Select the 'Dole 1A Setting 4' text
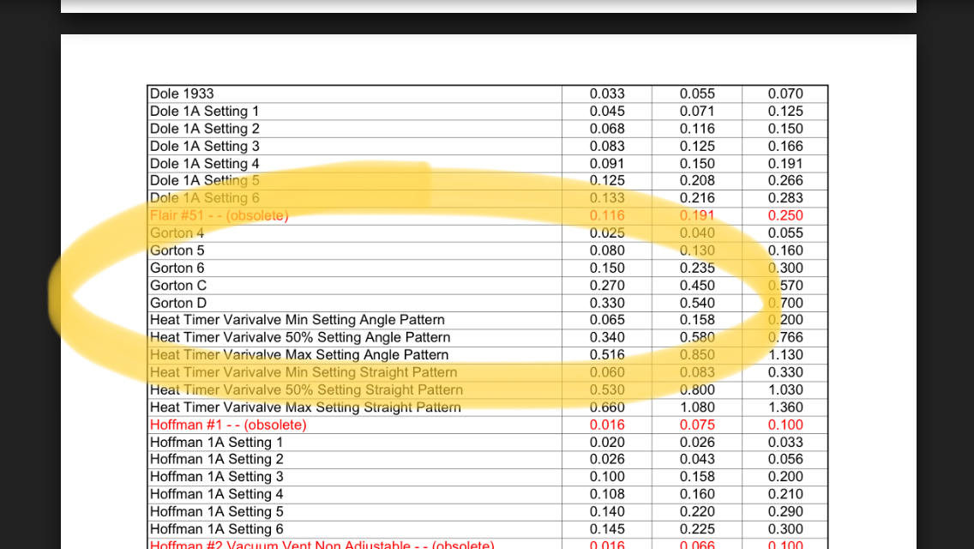 click(204, 164)
